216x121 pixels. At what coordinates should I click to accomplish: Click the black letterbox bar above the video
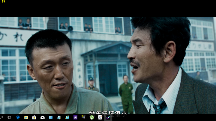108,9
